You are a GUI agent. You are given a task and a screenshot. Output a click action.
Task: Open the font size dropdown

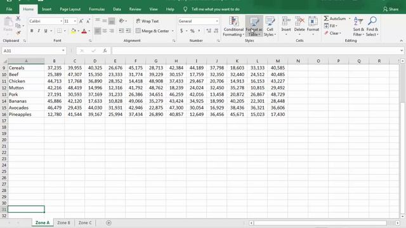tap(75, 21)
